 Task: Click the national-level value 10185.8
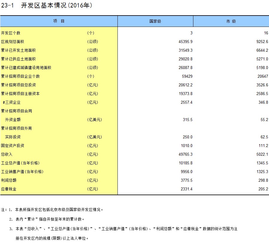click(x=185, y=163)
